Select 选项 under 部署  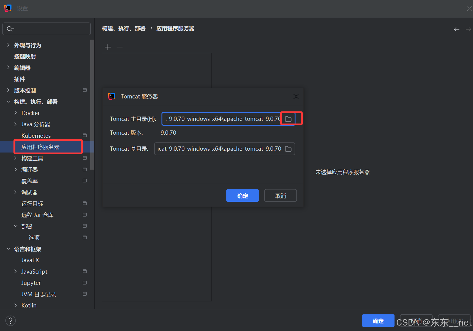point(34,238)
